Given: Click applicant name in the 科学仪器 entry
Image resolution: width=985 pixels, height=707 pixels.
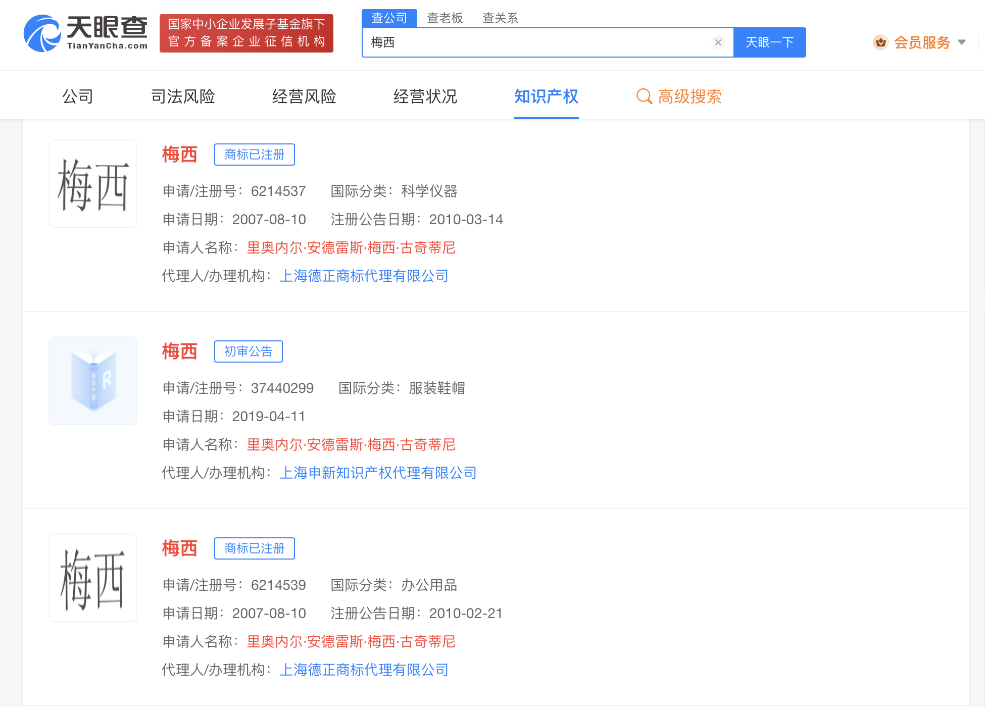Looking at the screenshot, I should tap(351, 247).
